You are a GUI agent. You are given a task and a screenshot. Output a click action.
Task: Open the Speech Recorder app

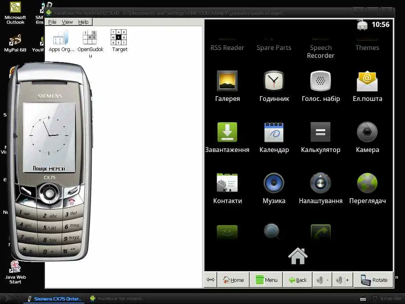(x=320, y=51)
